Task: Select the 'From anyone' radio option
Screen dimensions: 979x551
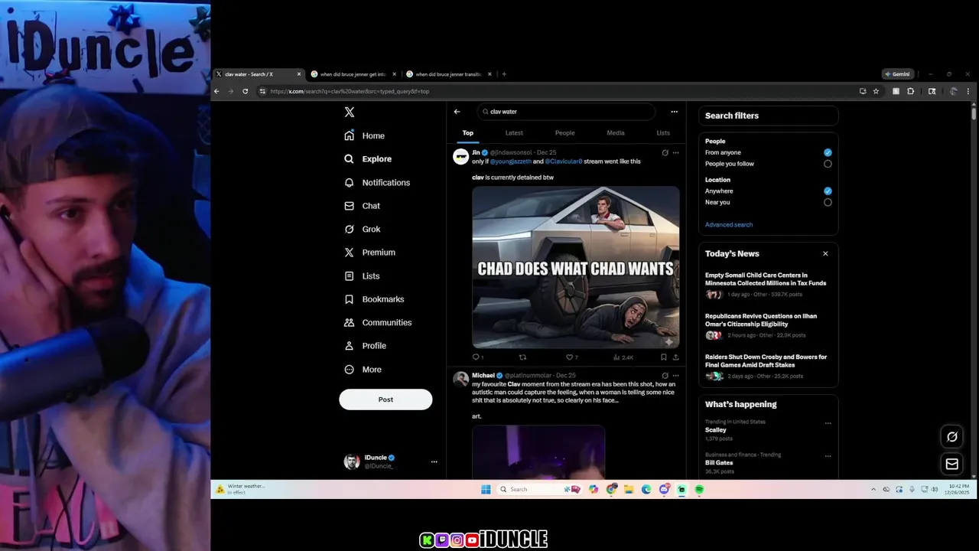Action: tap(828, 152)
